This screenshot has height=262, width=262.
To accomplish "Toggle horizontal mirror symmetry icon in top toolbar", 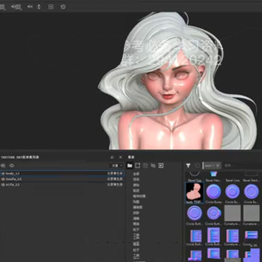I will (30, 7).
